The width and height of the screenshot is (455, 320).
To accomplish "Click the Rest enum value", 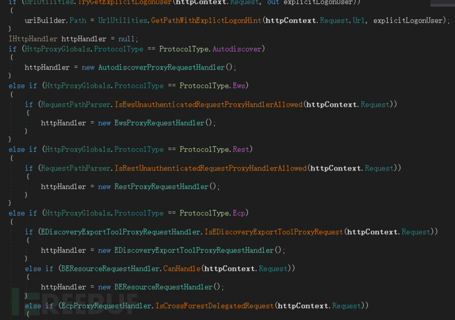I will (x=241, y=149).
